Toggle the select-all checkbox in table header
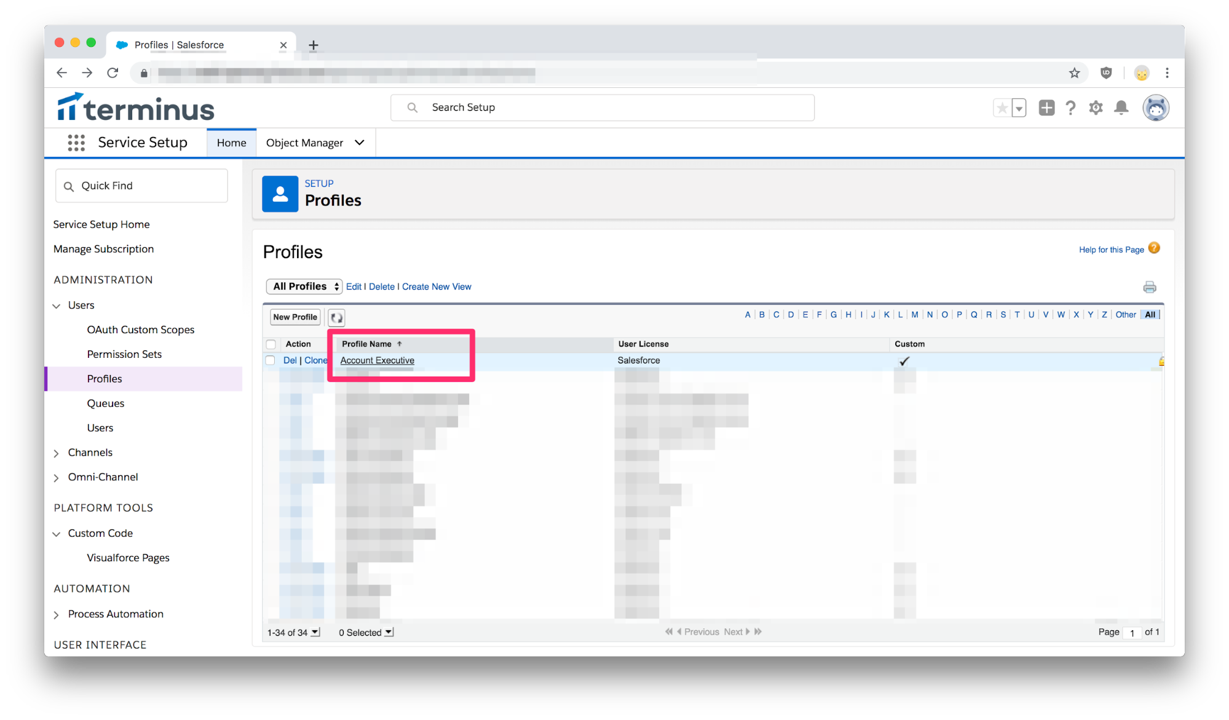The width and height of the screenshot is (1229, 720). [x=271, y=344]
